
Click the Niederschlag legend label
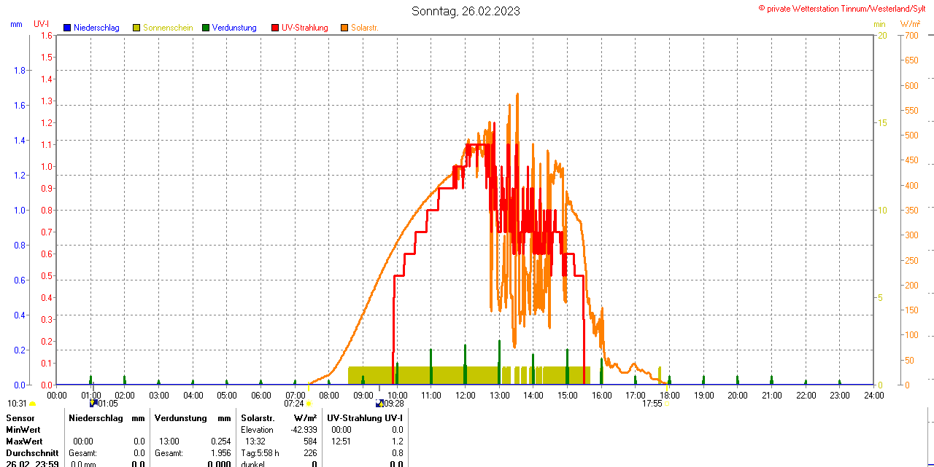tap(96, 28)
